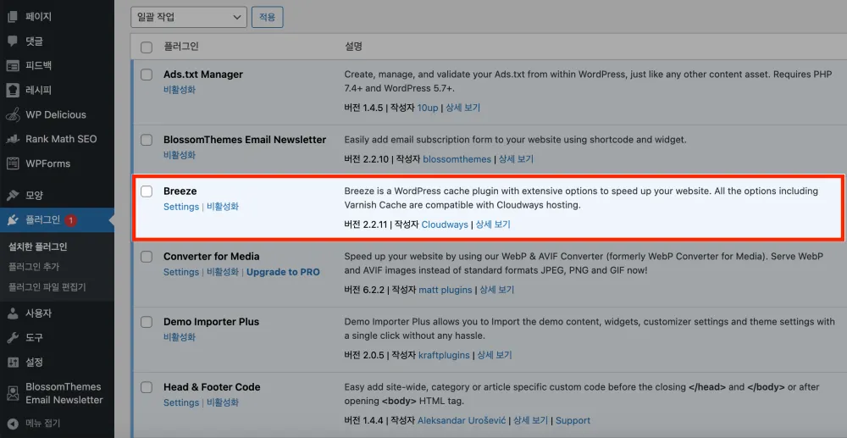This screenshot has height=438, width=847.
Task: Click the Tools (도구) wrench icon
Action: [13, 338]
